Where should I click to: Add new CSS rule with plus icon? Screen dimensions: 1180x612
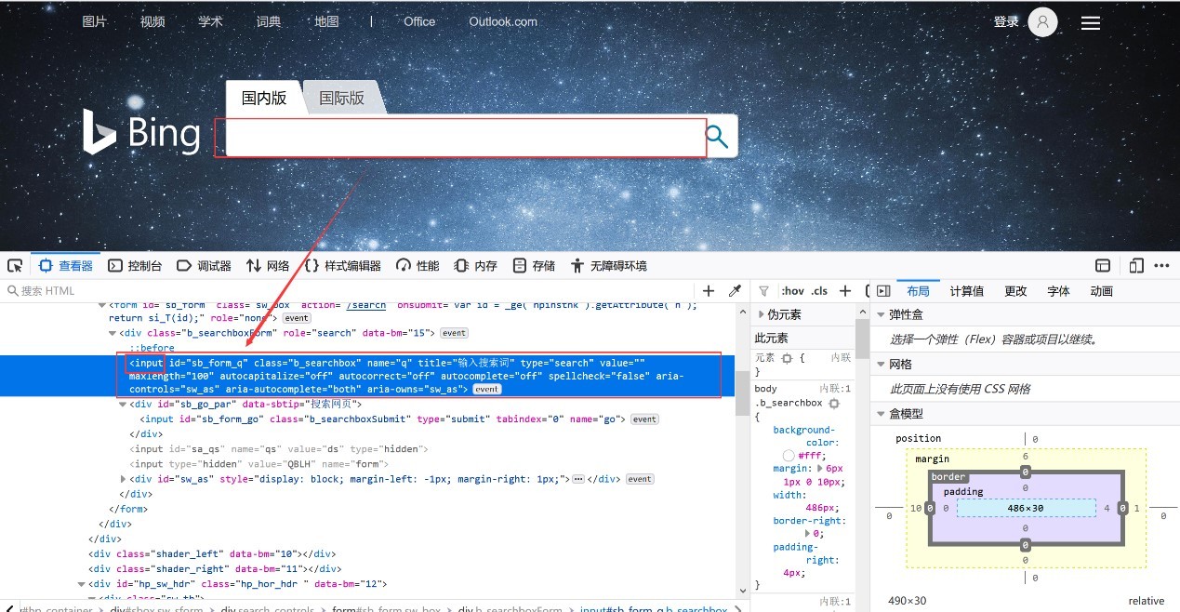[x=845, y=291]
